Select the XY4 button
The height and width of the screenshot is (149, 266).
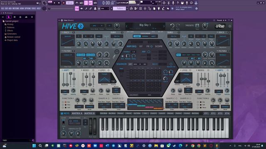coord(227,113)
